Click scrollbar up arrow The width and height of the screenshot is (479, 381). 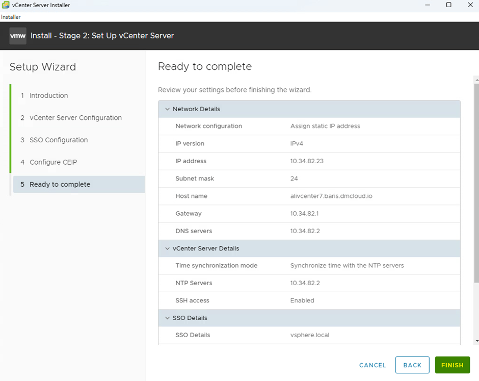point(476,80)
